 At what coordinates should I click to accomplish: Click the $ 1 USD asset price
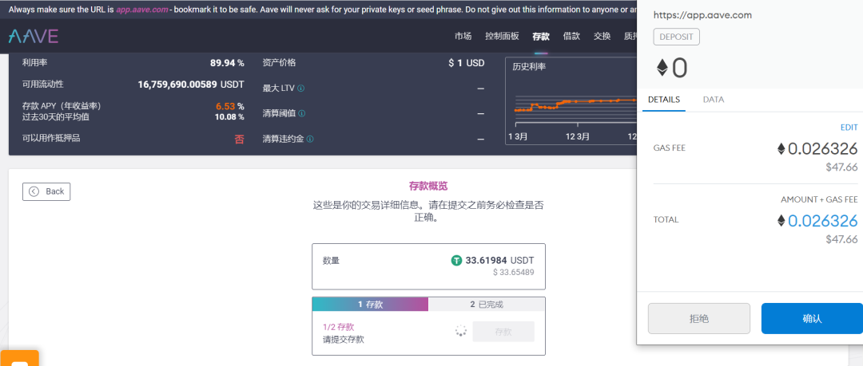(x=466, y=63)
